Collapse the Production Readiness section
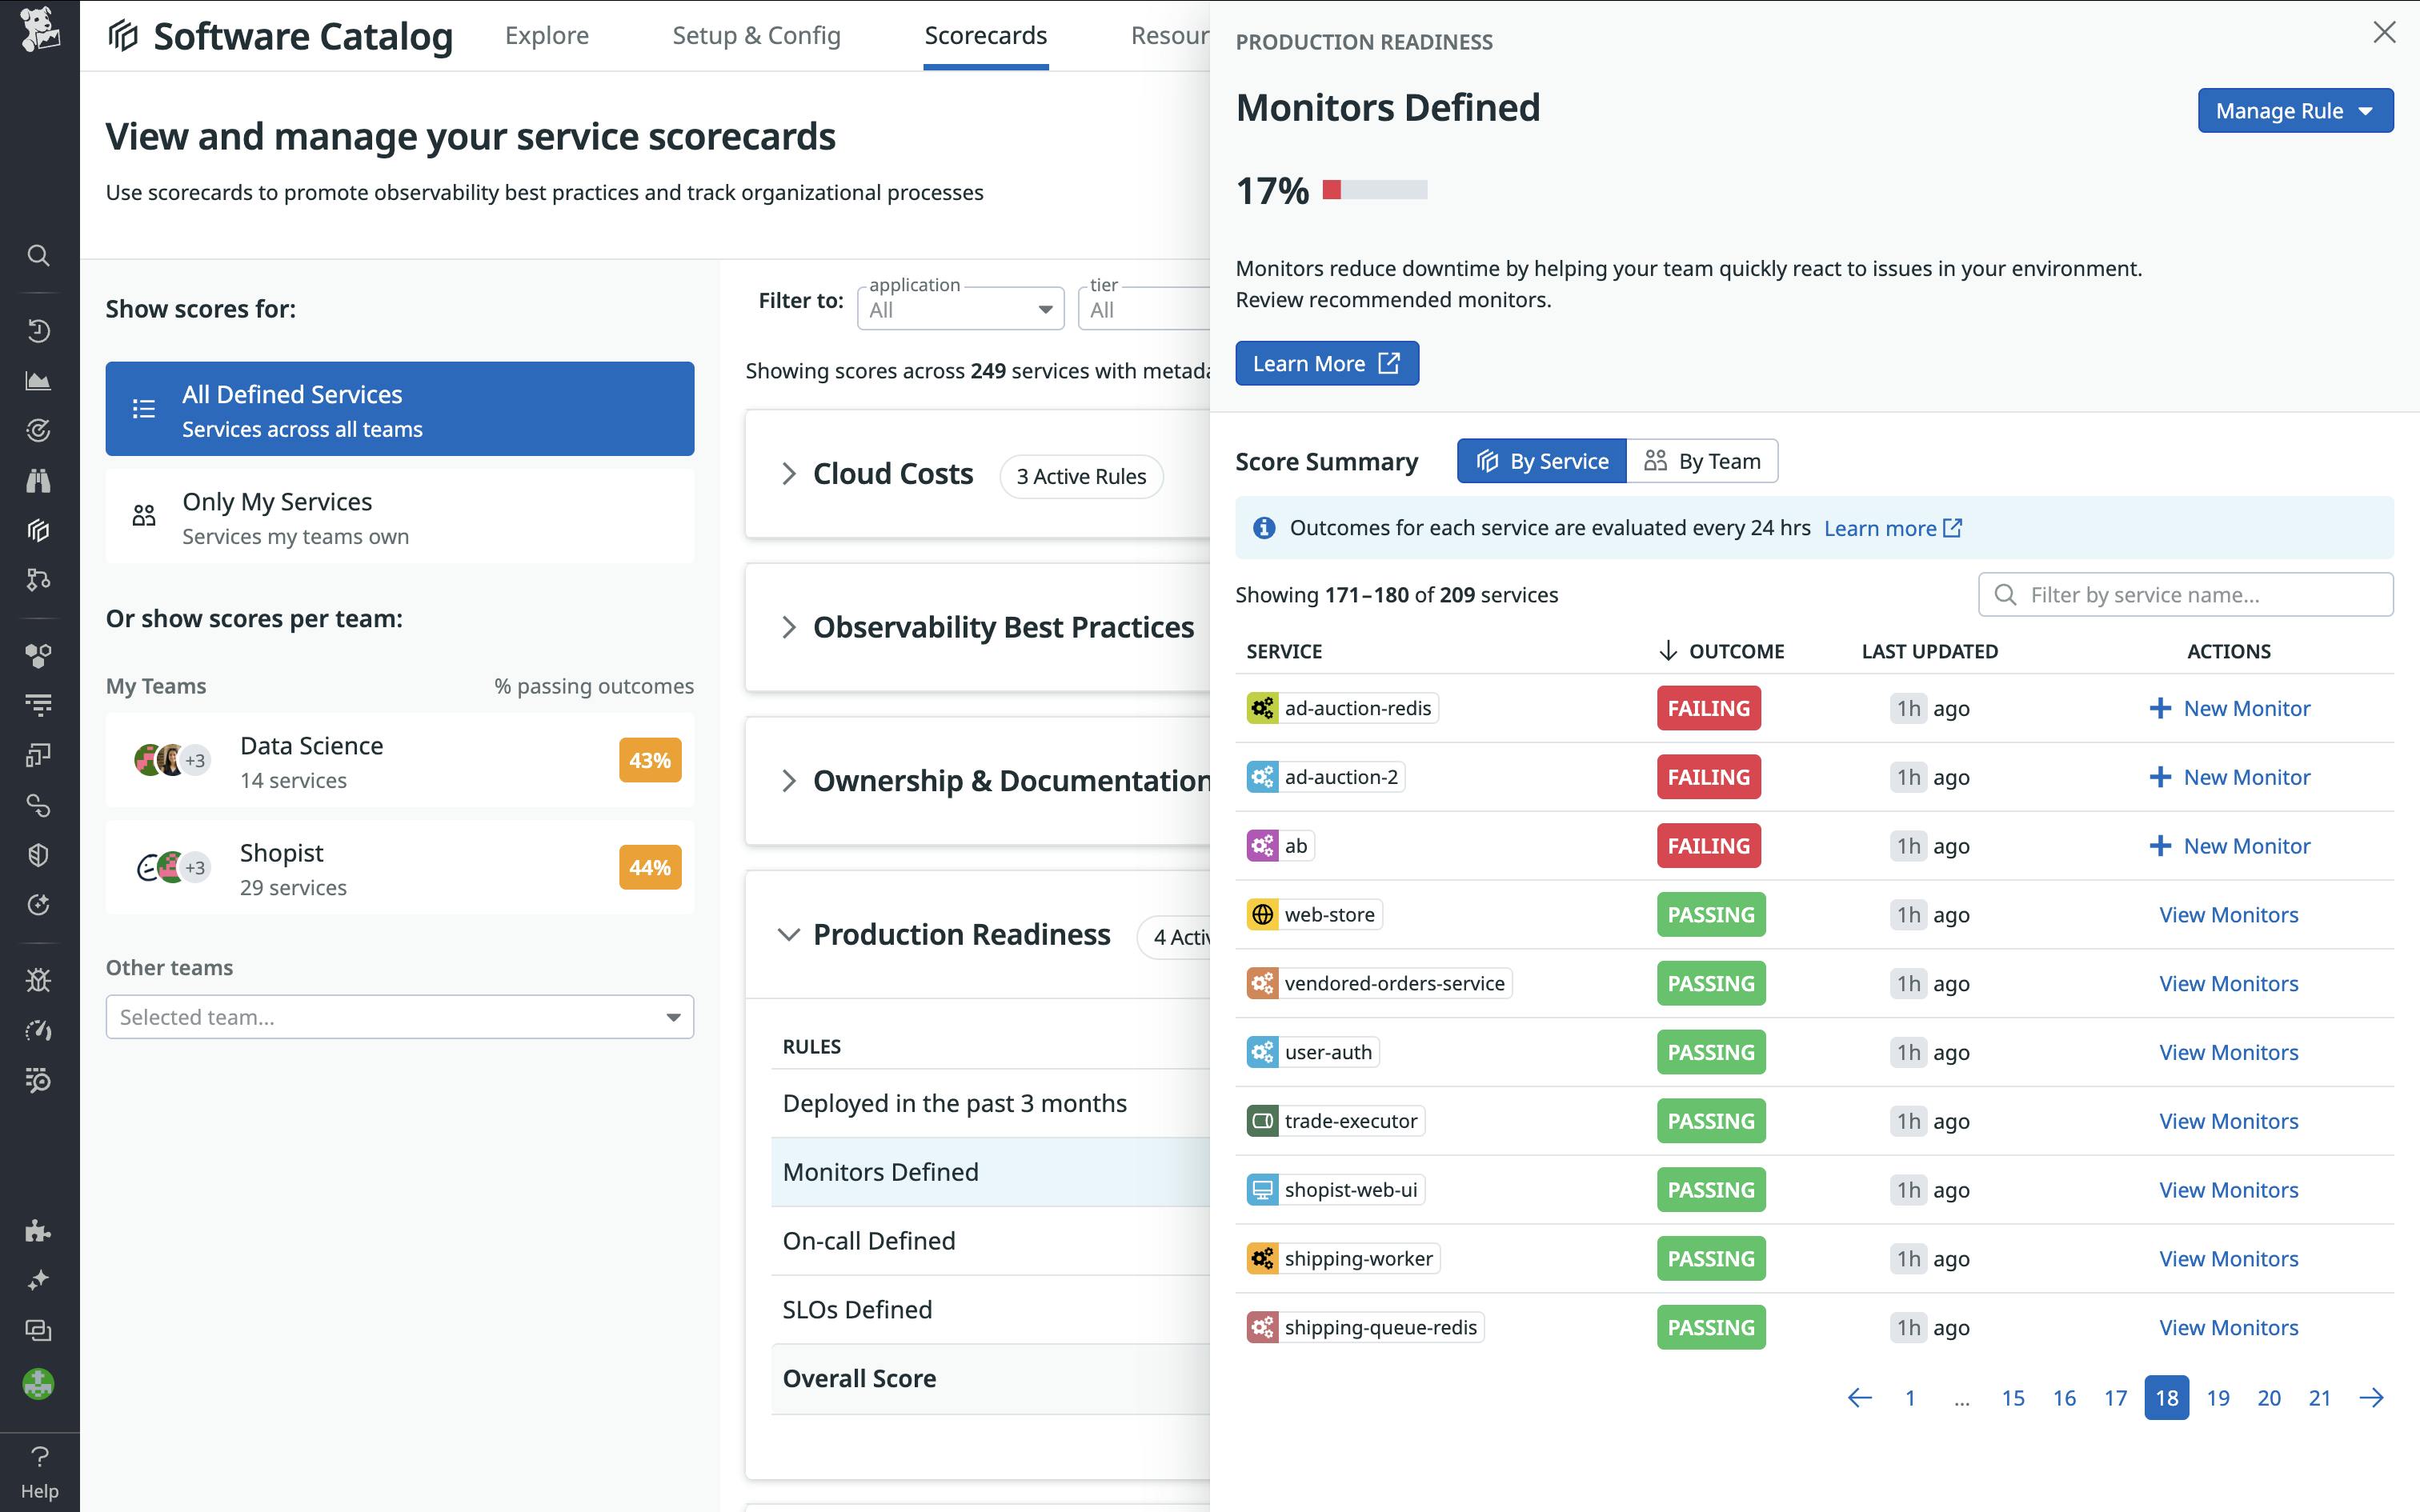The height and width of the screenshot is (1512, 2420). tap(789, 935)
